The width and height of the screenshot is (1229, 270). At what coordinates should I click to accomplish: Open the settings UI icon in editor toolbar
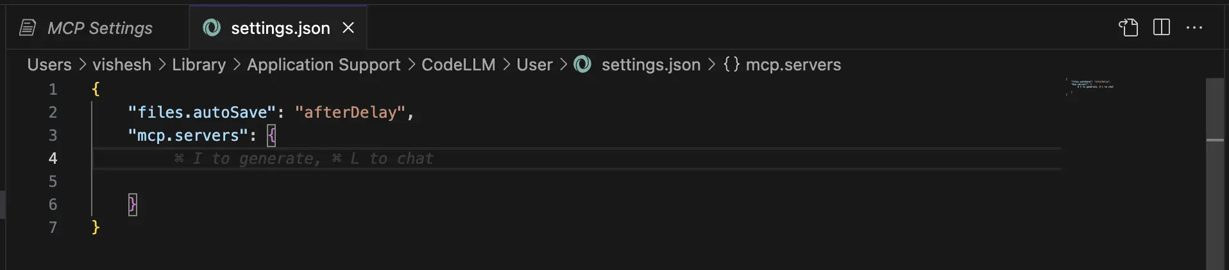point(1128,28)
